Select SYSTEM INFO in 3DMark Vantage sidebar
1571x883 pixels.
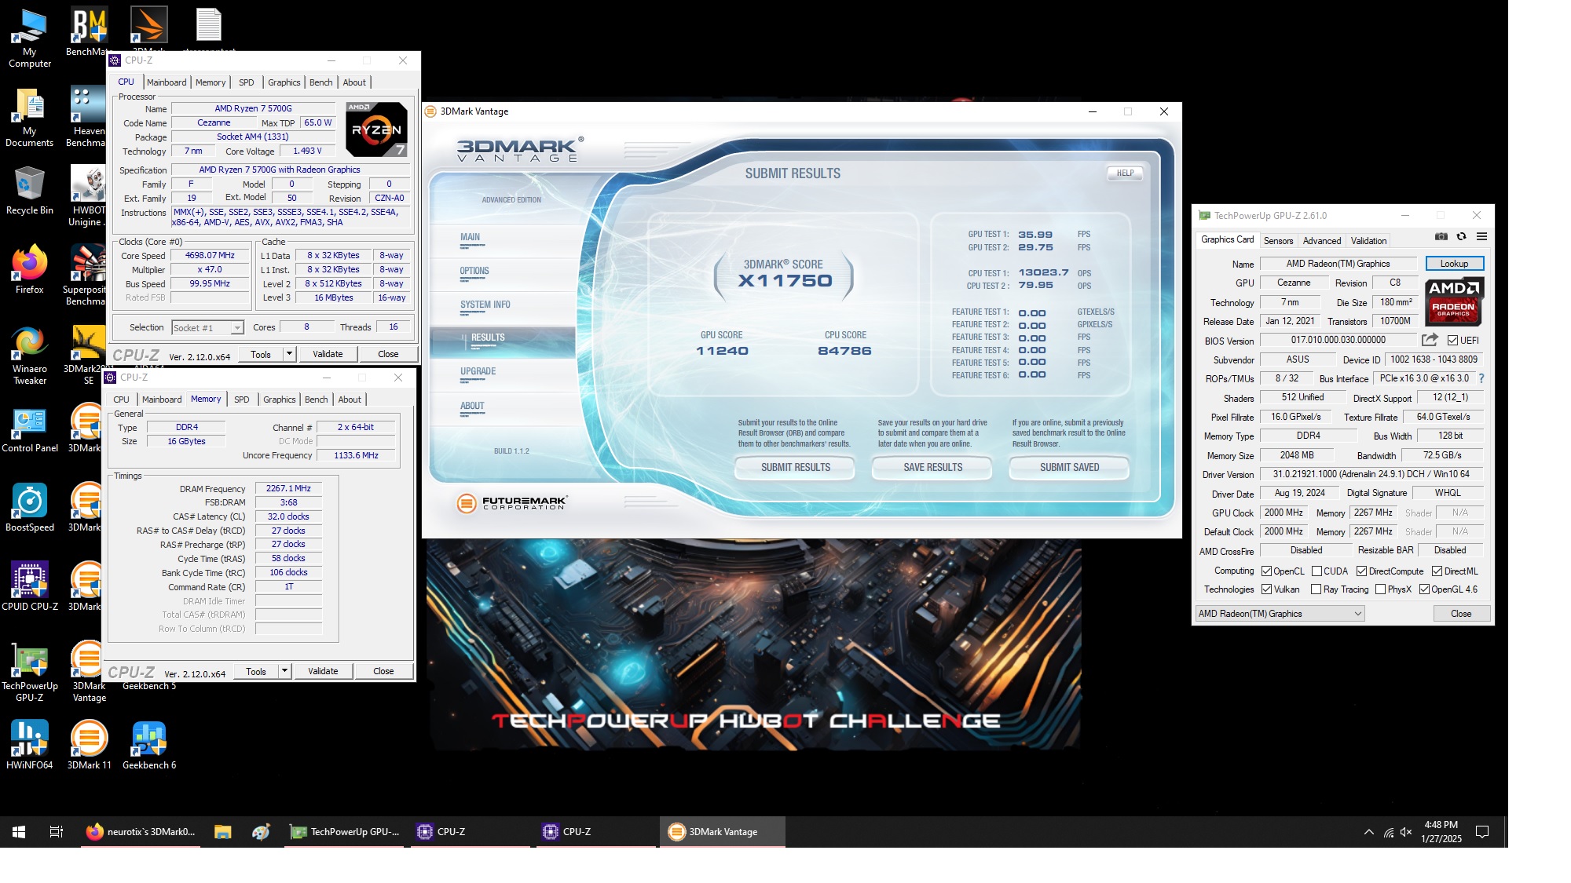point(485,305)
